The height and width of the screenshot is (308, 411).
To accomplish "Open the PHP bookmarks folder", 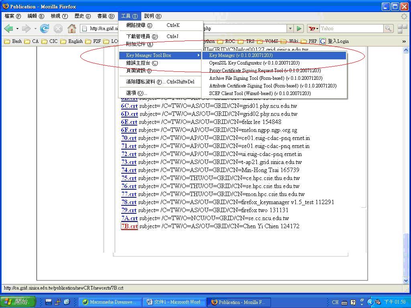I will pos(309,41).
